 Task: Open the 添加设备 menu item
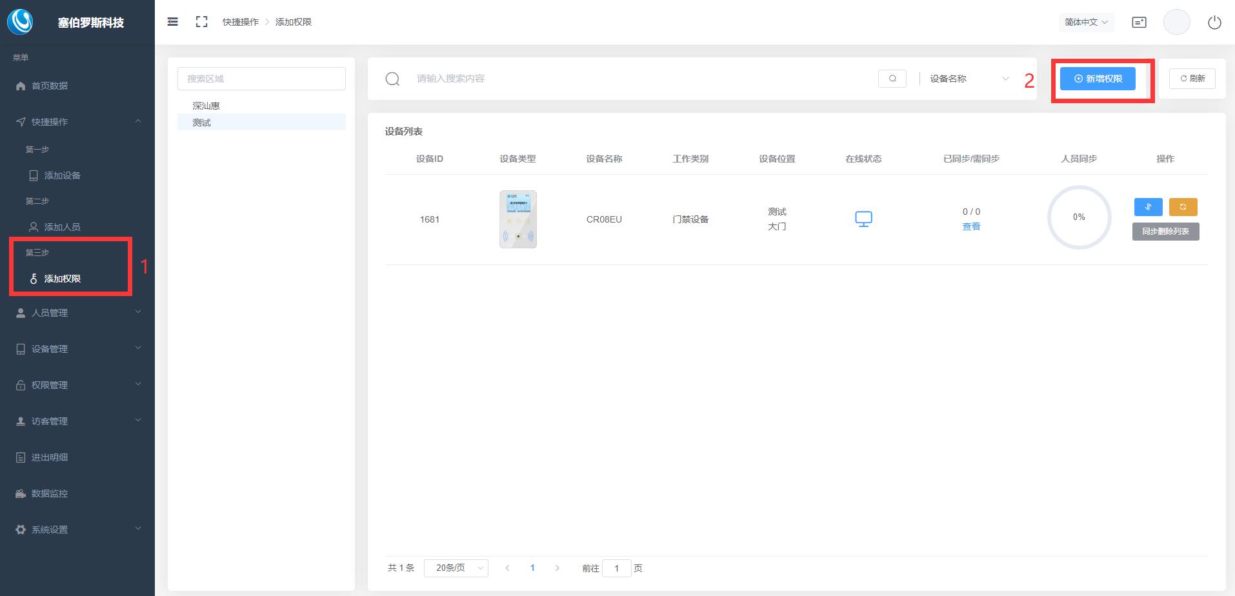tap(62, 175)
